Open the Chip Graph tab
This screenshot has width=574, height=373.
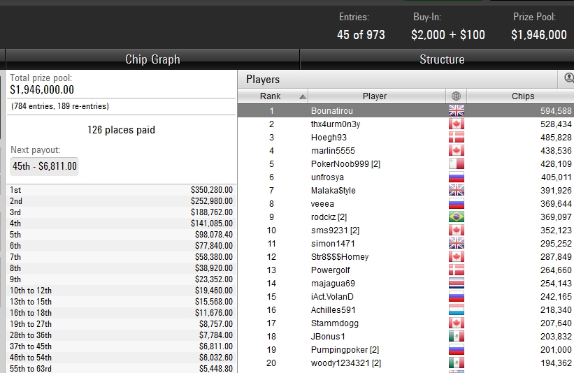coord(152,59)
